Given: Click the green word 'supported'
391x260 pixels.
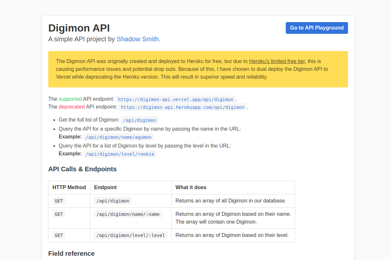Looking at the screenshot, I should tap(70, 99).
